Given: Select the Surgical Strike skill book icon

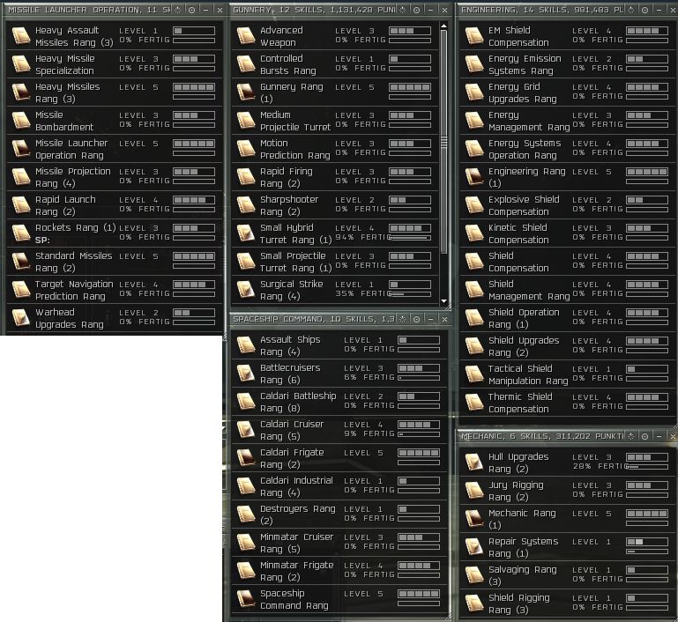Looking at the screenshot, I should coord(246,290).
